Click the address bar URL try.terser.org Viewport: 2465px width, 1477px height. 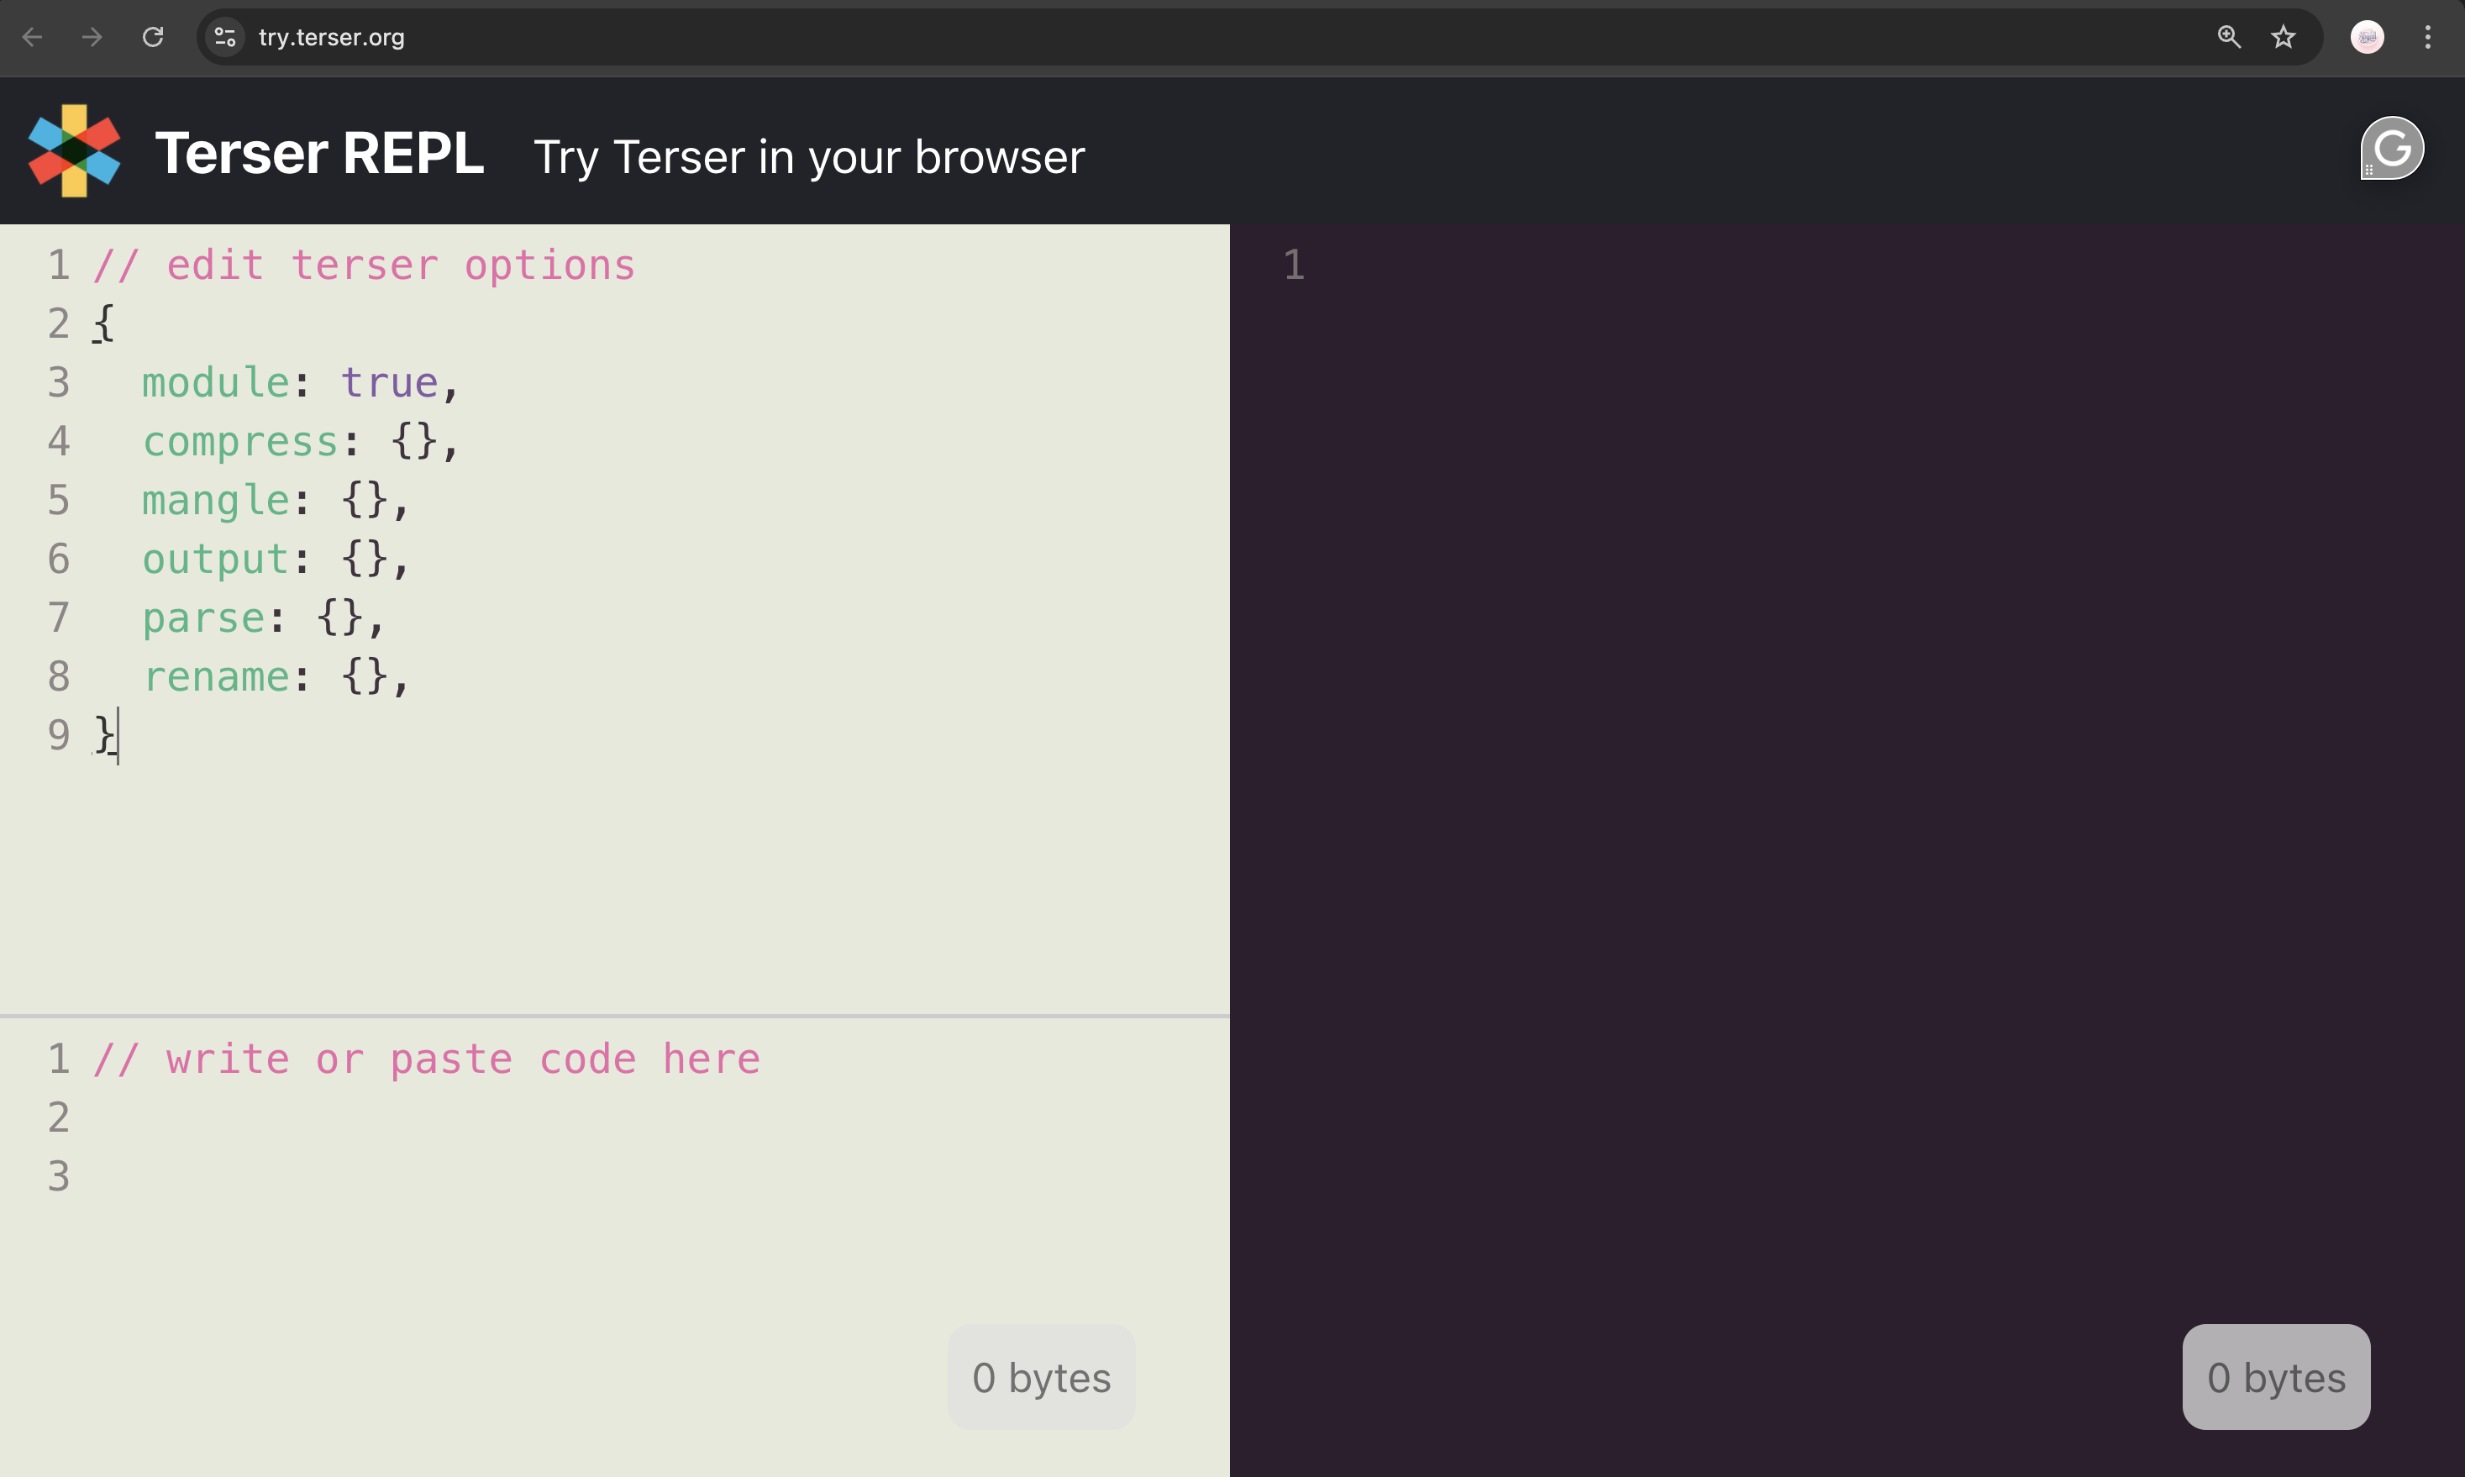point(331,38)
